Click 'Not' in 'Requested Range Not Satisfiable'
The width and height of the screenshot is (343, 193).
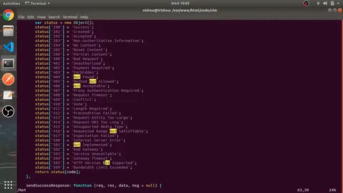pos(113,131)
